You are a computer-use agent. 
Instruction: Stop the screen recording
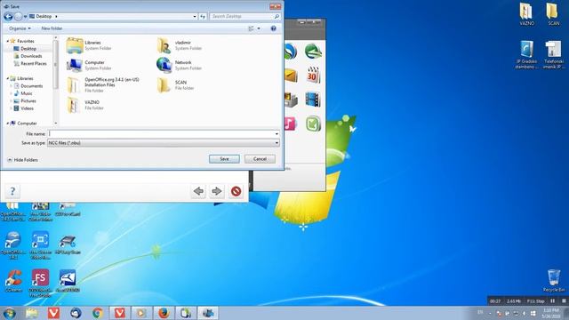click(x=564, y=301)
